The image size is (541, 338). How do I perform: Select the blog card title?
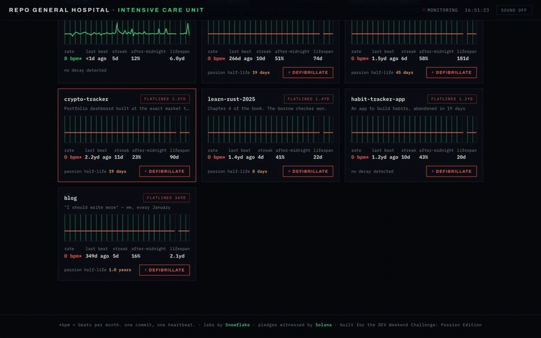[x=70, y=198]
